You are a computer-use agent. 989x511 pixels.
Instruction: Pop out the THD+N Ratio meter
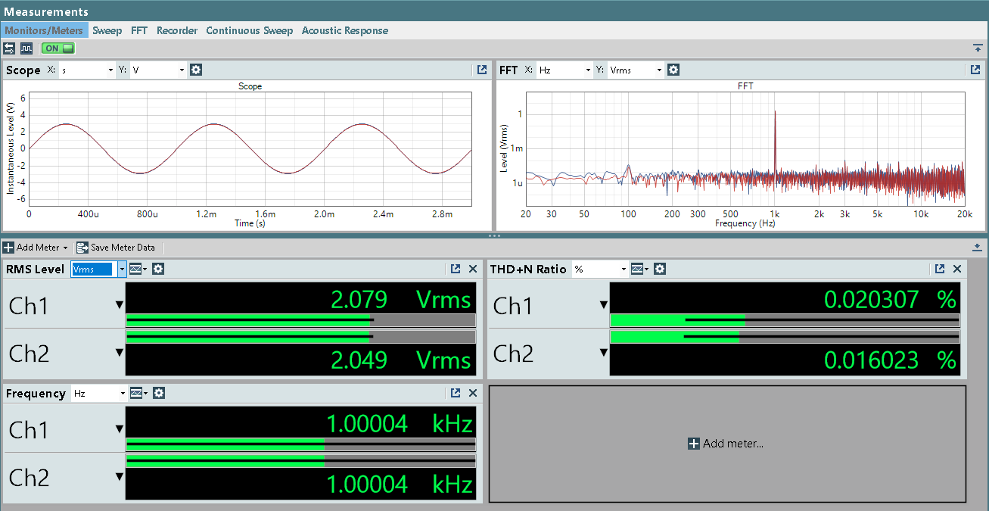pos(940,269)
